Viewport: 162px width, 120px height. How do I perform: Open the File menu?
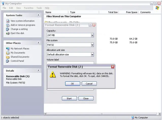(4, 8)
